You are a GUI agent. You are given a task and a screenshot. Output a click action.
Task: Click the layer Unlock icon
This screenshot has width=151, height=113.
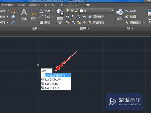coord(85,23)
